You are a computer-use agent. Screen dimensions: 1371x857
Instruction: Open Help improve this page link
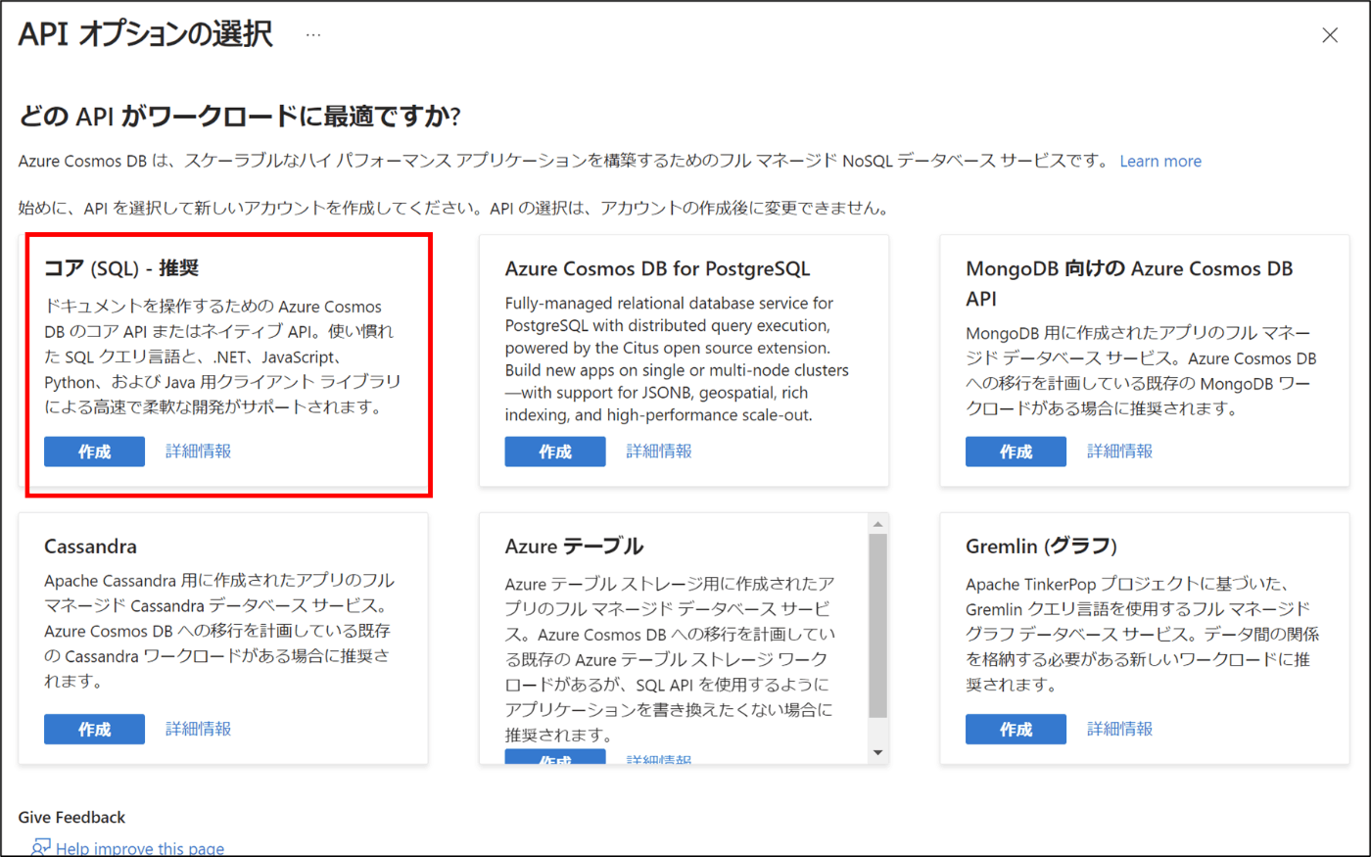coord(140,848)
